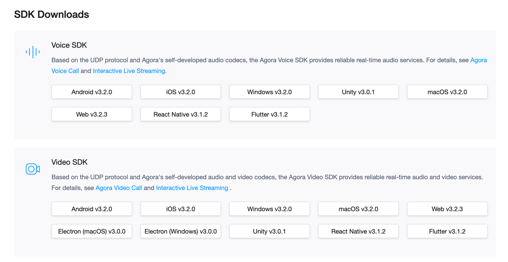This screenshot has height=262, width=508.
Task: Download Voice SDK macOS v3.2.0
Action: [x=447, y=92]
